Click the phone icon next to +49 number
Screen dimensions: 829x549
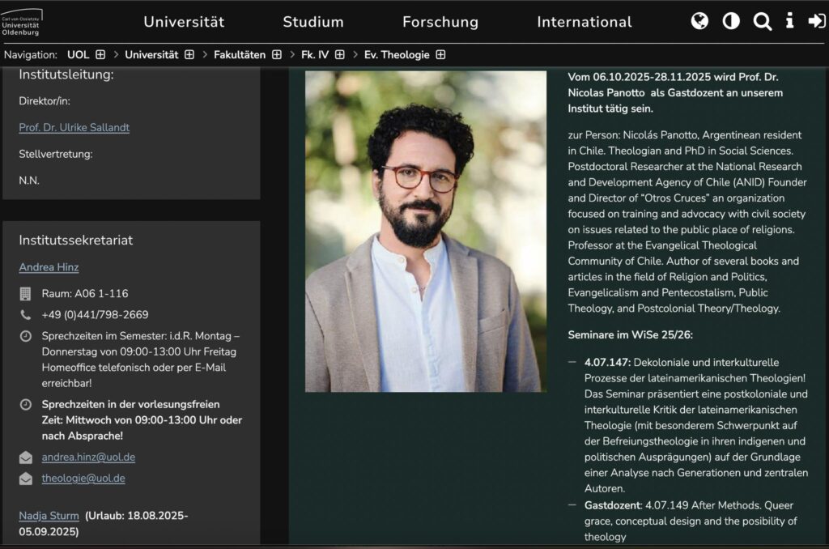point(26,315)
